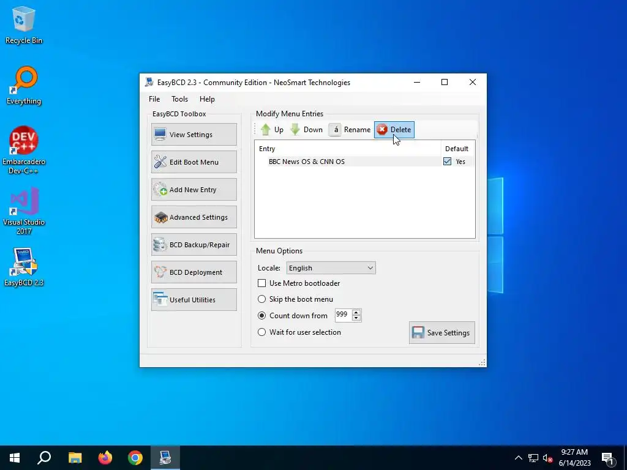Click the countdown 999 input field
Viewport: 627px width, 470px height.
pos(343,315)
